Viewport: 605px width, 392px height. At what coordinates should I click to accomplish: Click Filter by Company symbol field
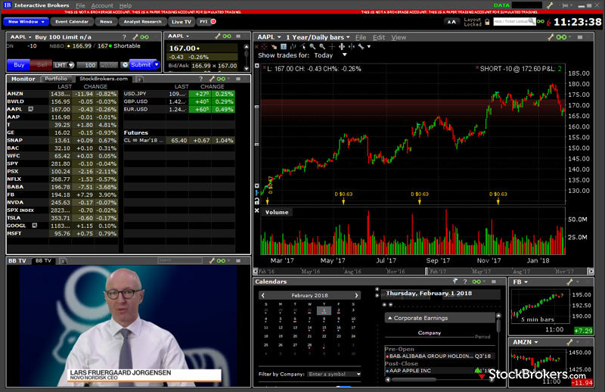334,374
